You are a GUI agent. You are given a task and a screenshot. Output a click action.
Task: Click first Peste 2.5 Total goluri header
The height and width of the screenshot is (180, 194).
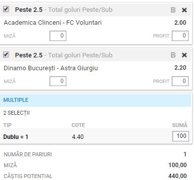coord(64,10)
